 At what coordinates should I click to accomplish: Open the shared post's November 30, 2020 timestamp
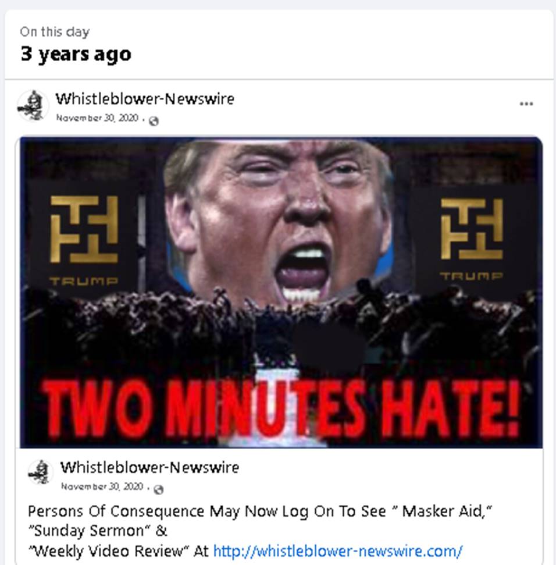tap(102, 486)
